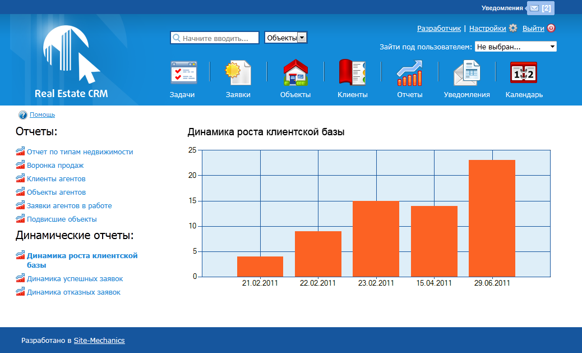Image resolution: width=582 pixels, height=353 pixels.
Task: Open Отчет по типам недвижимости report
Action: (x=80, y=152)
